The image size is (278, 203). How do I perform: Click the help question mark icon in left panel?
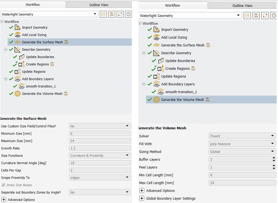129,15
